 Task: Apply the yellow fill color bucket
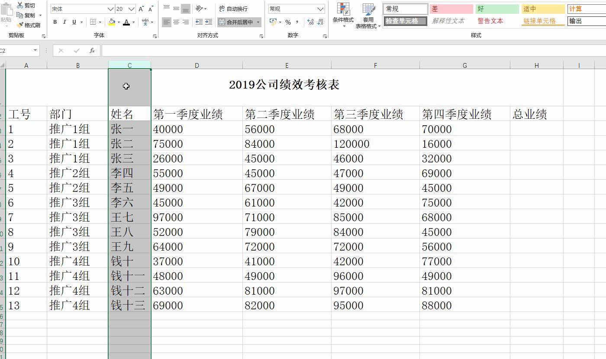[x=112, y=22]
